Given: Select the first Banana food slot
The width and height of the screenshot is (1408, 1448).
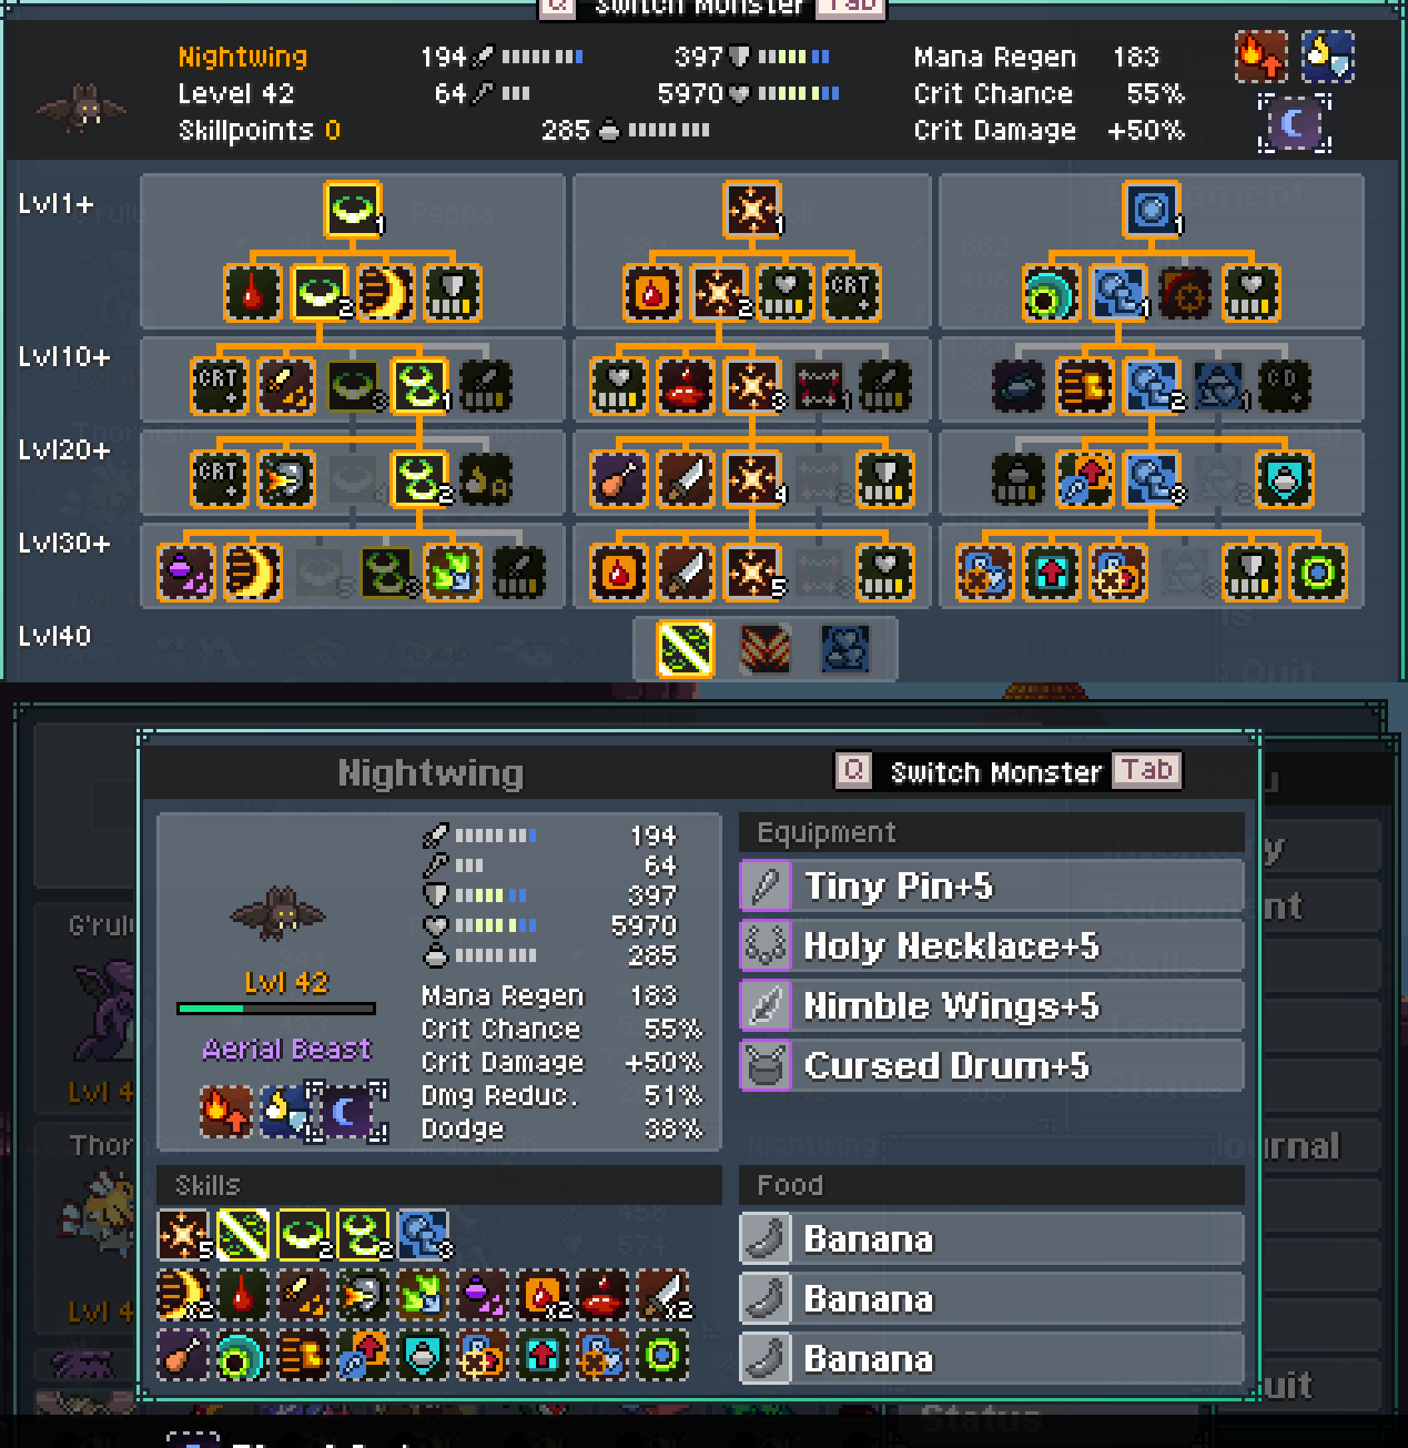Looking at the screenshot, I should tap(991, 1239).
